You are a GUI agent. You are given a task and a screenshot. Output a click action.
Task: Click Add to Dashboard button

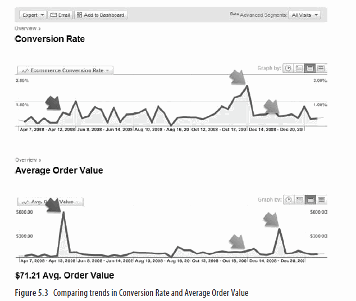[x=101, y=15]
